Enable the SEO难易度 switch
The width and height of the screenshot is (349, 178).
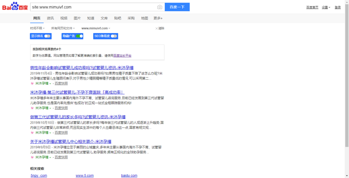[x=113, y=36]
